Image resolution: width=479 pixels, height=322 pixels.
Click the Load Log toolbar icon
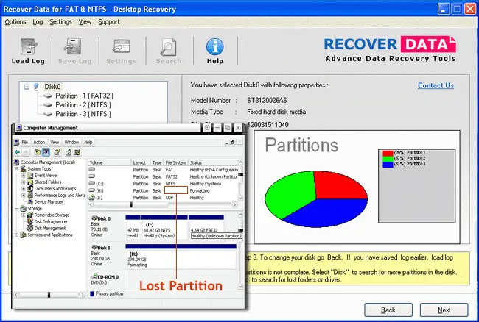29,46
